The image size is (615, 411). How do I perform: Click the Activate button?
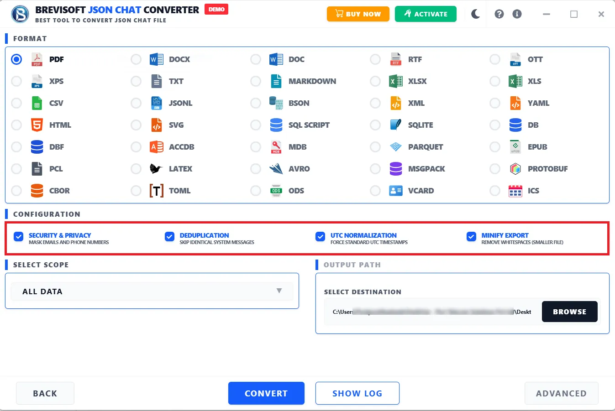pos(426,14)
